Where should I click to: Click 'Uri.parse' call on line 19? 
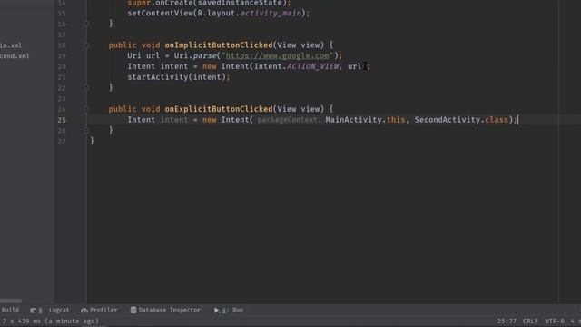point(195,55)
